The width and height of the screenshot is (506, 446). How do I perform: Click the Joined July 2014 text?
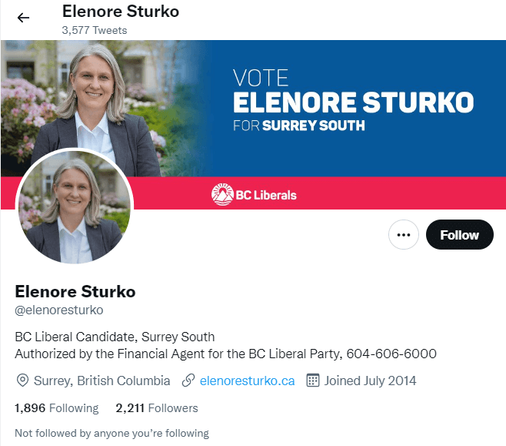tap(370, 381)
